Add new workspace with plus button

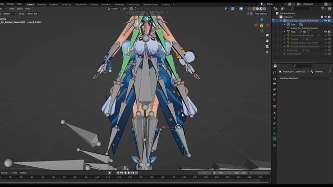tap(173, 4)
